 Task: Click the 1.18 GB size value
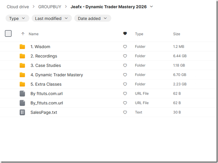(179, 65)
